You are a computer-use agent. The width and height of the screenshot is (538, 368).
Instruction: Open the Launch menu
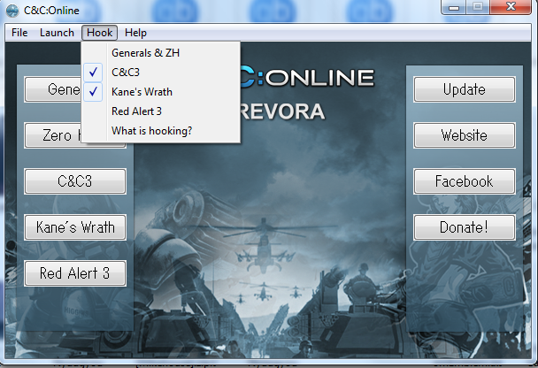click(57, 33)
